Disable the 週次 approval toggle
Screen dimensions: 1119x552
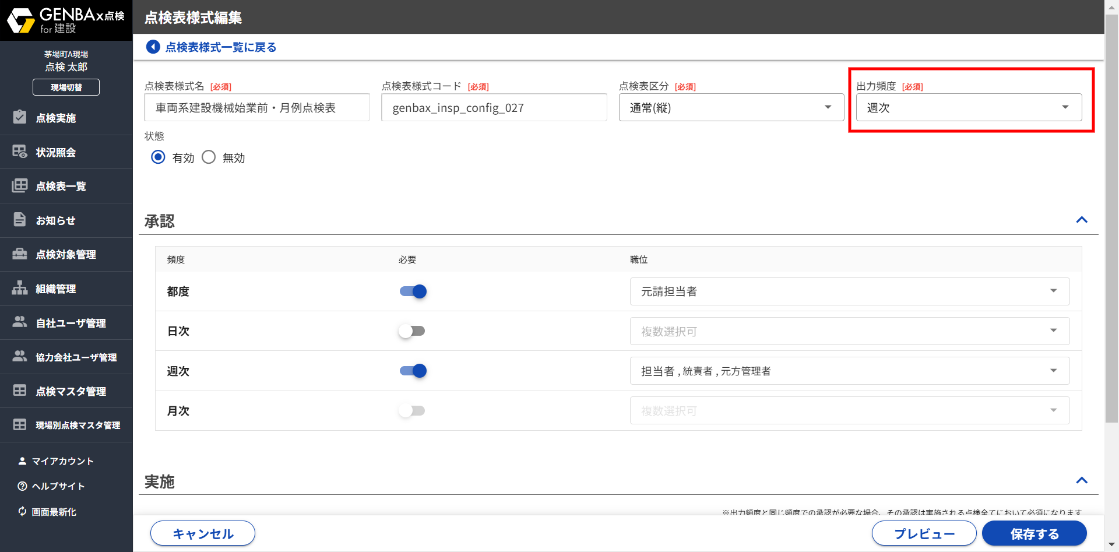(x=413, y=371)
